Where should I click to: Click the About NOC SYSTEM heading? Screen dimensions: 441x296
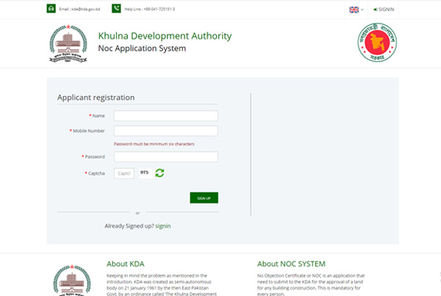(291, 264)
